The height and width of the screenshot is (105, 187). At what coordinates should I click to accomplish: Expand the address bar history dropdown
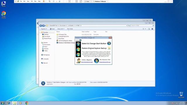pyautogui.click(x=127, y=26)
